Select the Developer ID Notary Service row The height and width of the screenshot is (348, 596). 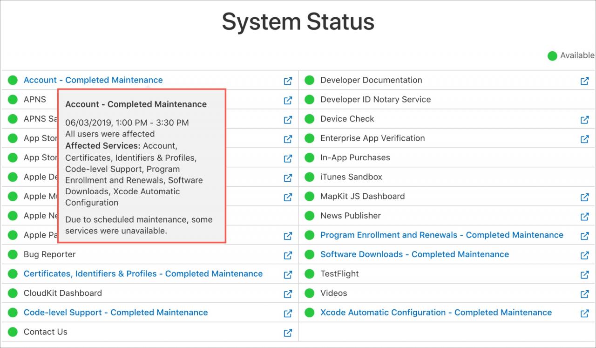tap(447, 99)
